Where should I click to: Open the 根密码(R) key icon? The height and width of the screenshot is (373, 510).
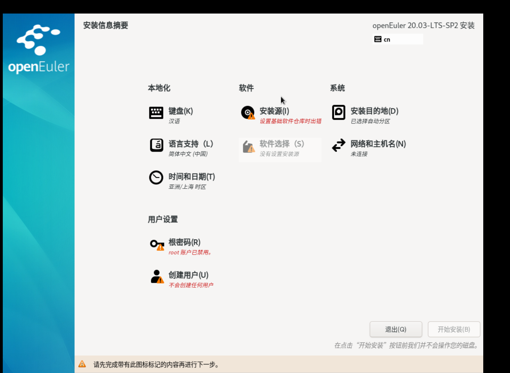click(x=157, y=245)
